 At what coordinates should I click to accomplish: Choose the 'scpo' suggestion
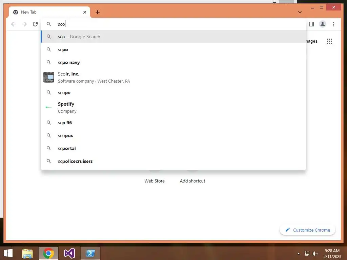174,49
